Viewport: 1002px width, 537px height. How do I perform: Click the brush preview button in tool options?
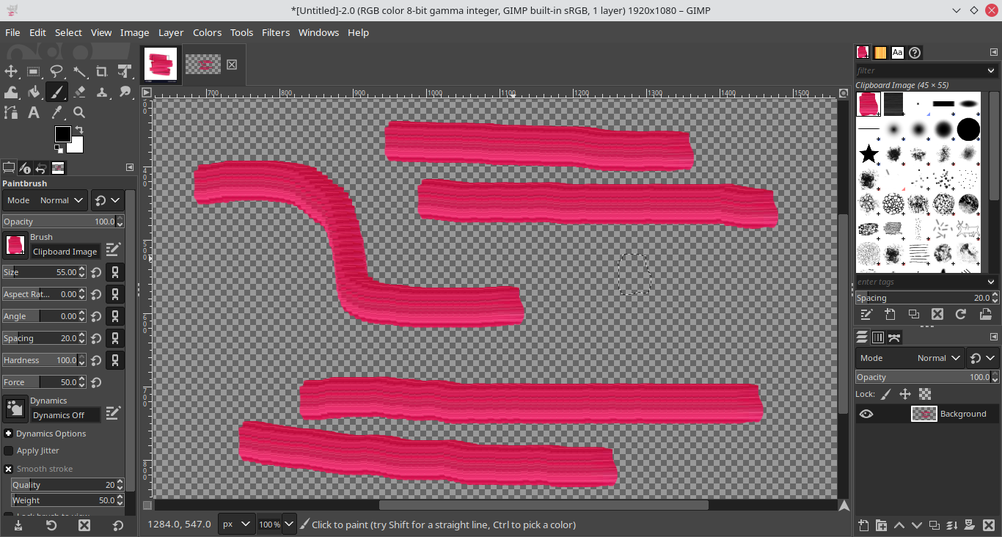(15, 245)
